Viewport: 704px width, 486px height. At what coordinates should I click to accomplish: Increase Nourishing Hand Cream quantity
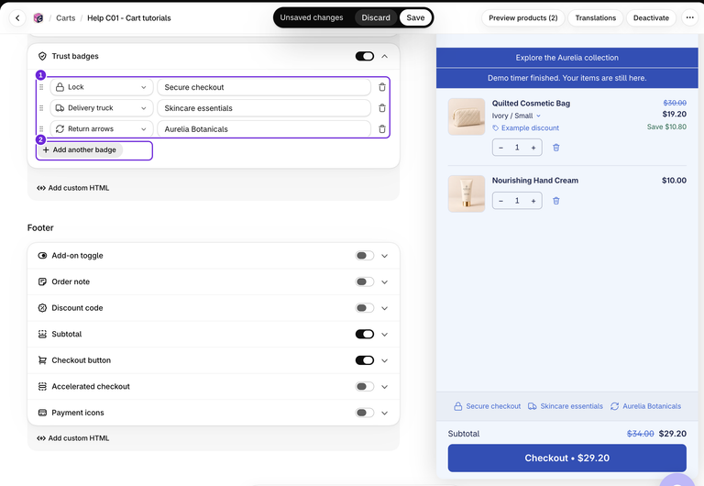[533, 201]
